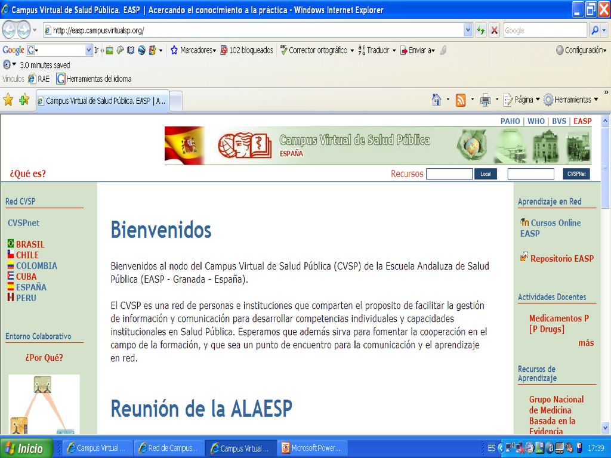This screenshot has height=458, width=611.
Task: Stop loading with the red X icon
Action: point(494,30)
